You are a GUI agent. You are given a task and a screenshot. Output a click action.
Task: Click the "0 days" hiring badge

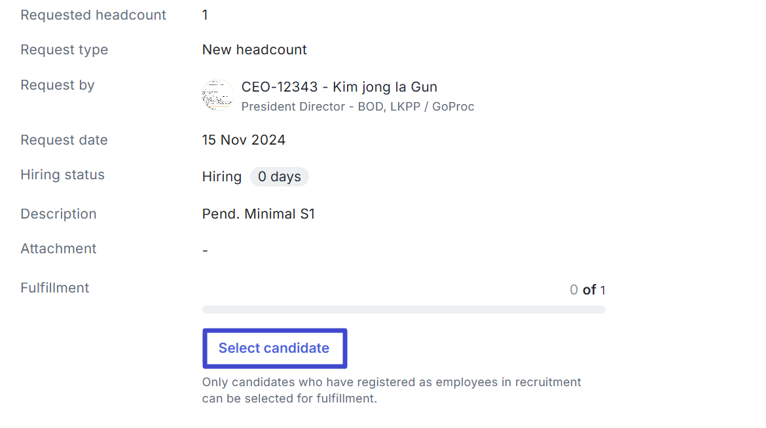(280, 177)
